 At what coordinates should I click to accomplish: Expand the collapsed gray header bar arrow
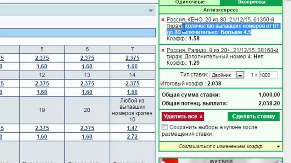click(x=151, y=11)
